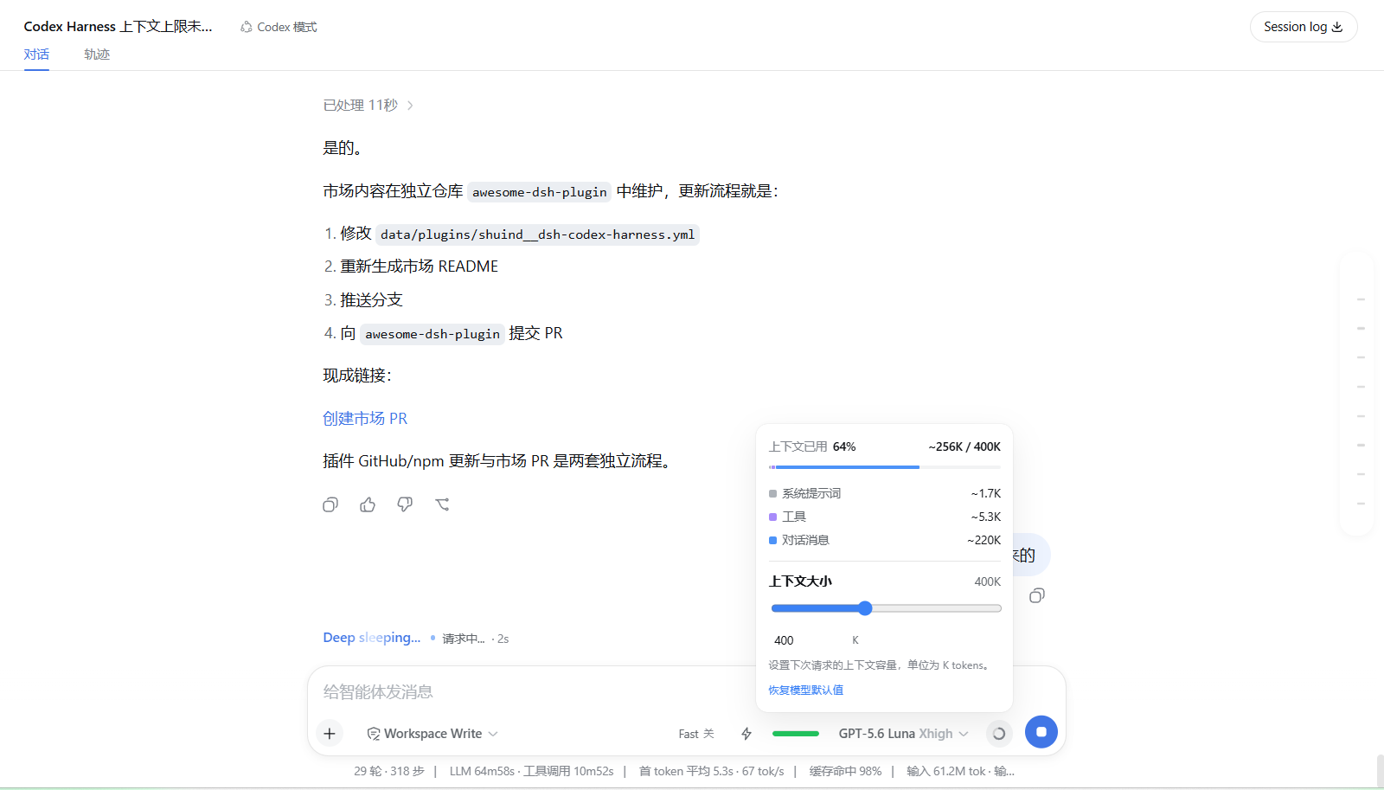Click the ~256K / 400K usage value
Screen dimensions: 1384x790
tap(964, 446)
